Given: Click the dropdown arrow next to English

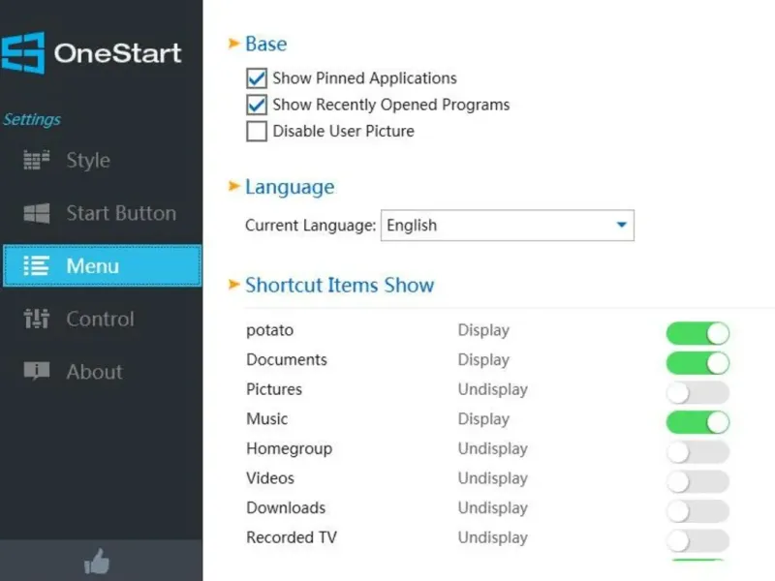Looking at the screenshot, I should [622, 226].
